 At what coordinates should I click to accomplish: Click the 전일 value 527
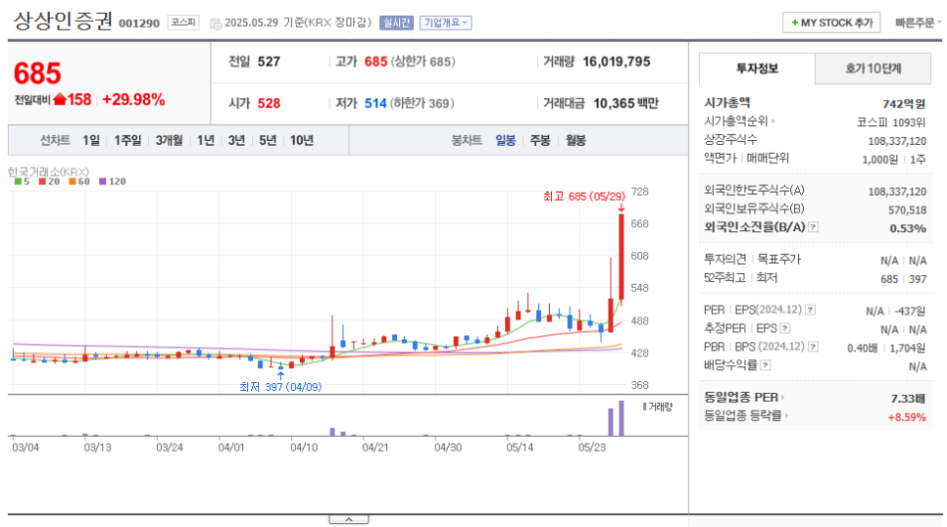pos(269,62)
